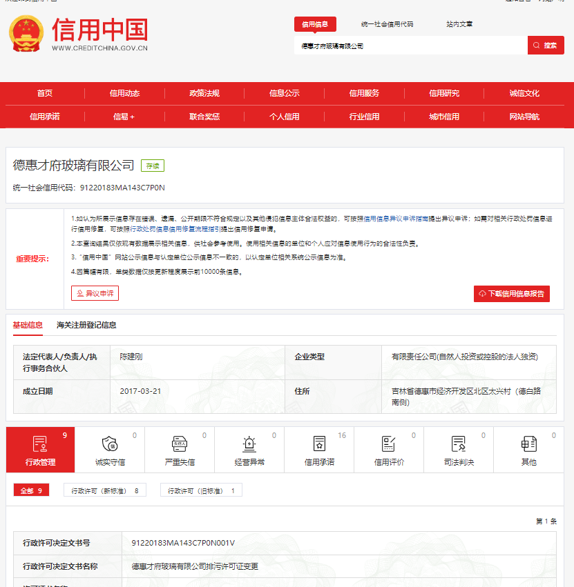The image size is (574, 587).
Task: Open 信用承诺 navigation menu item
Action: (x=45, y=117)
